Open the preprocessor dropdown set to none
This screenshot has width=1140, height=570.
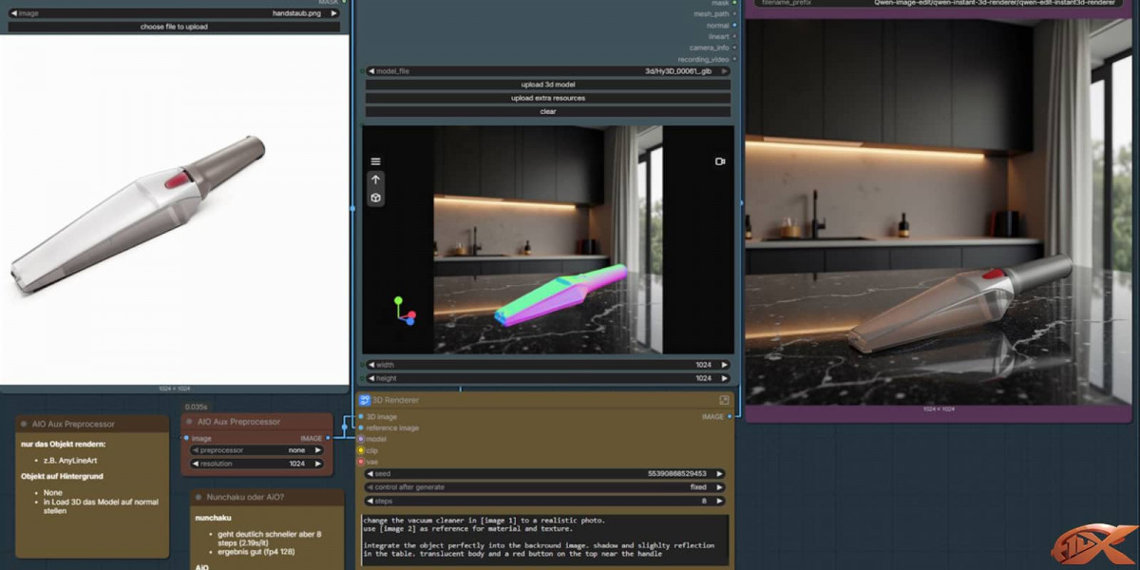[256, 450]
